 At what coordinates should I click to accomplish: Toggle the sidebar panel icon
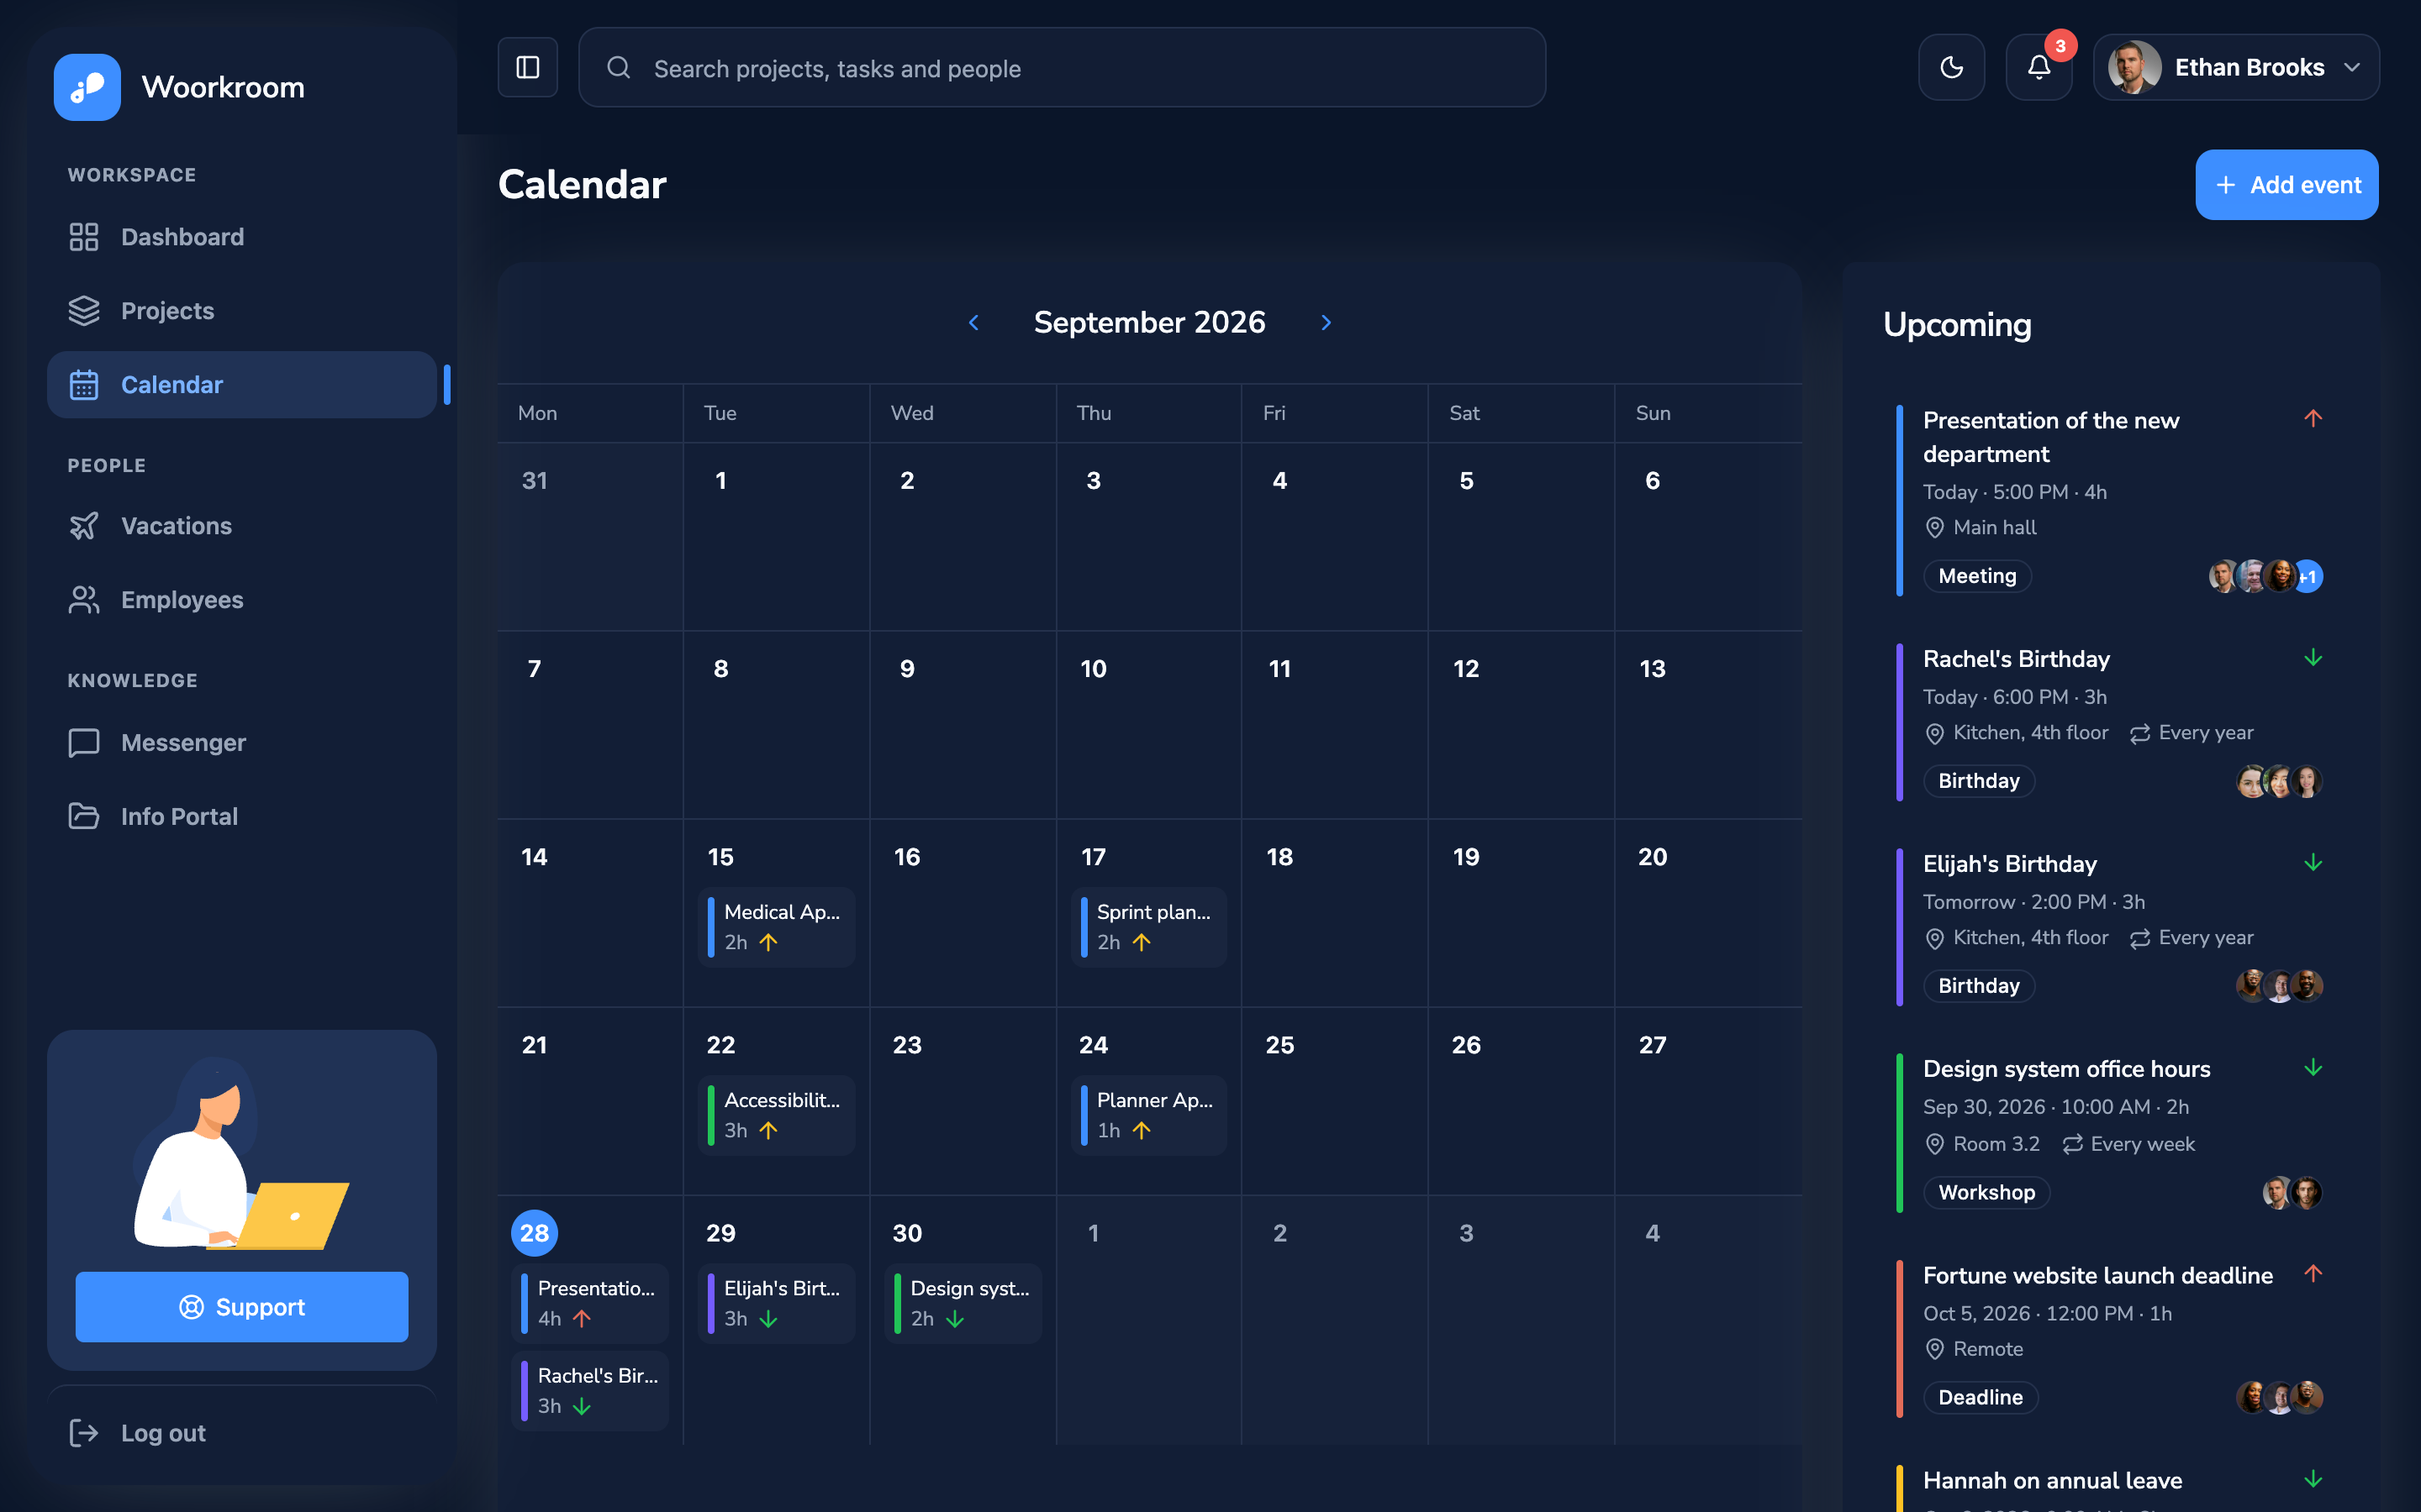(527, 67)
